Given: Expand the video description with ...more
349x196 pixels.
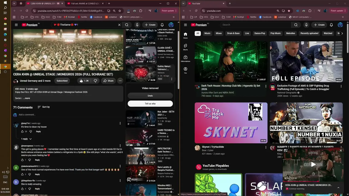Looking at the screenshot, I should click(x=26, y=98).
